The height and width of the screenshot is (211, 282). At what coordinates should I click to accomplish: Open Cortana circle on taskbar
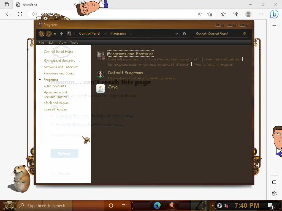tap(111, 206)
